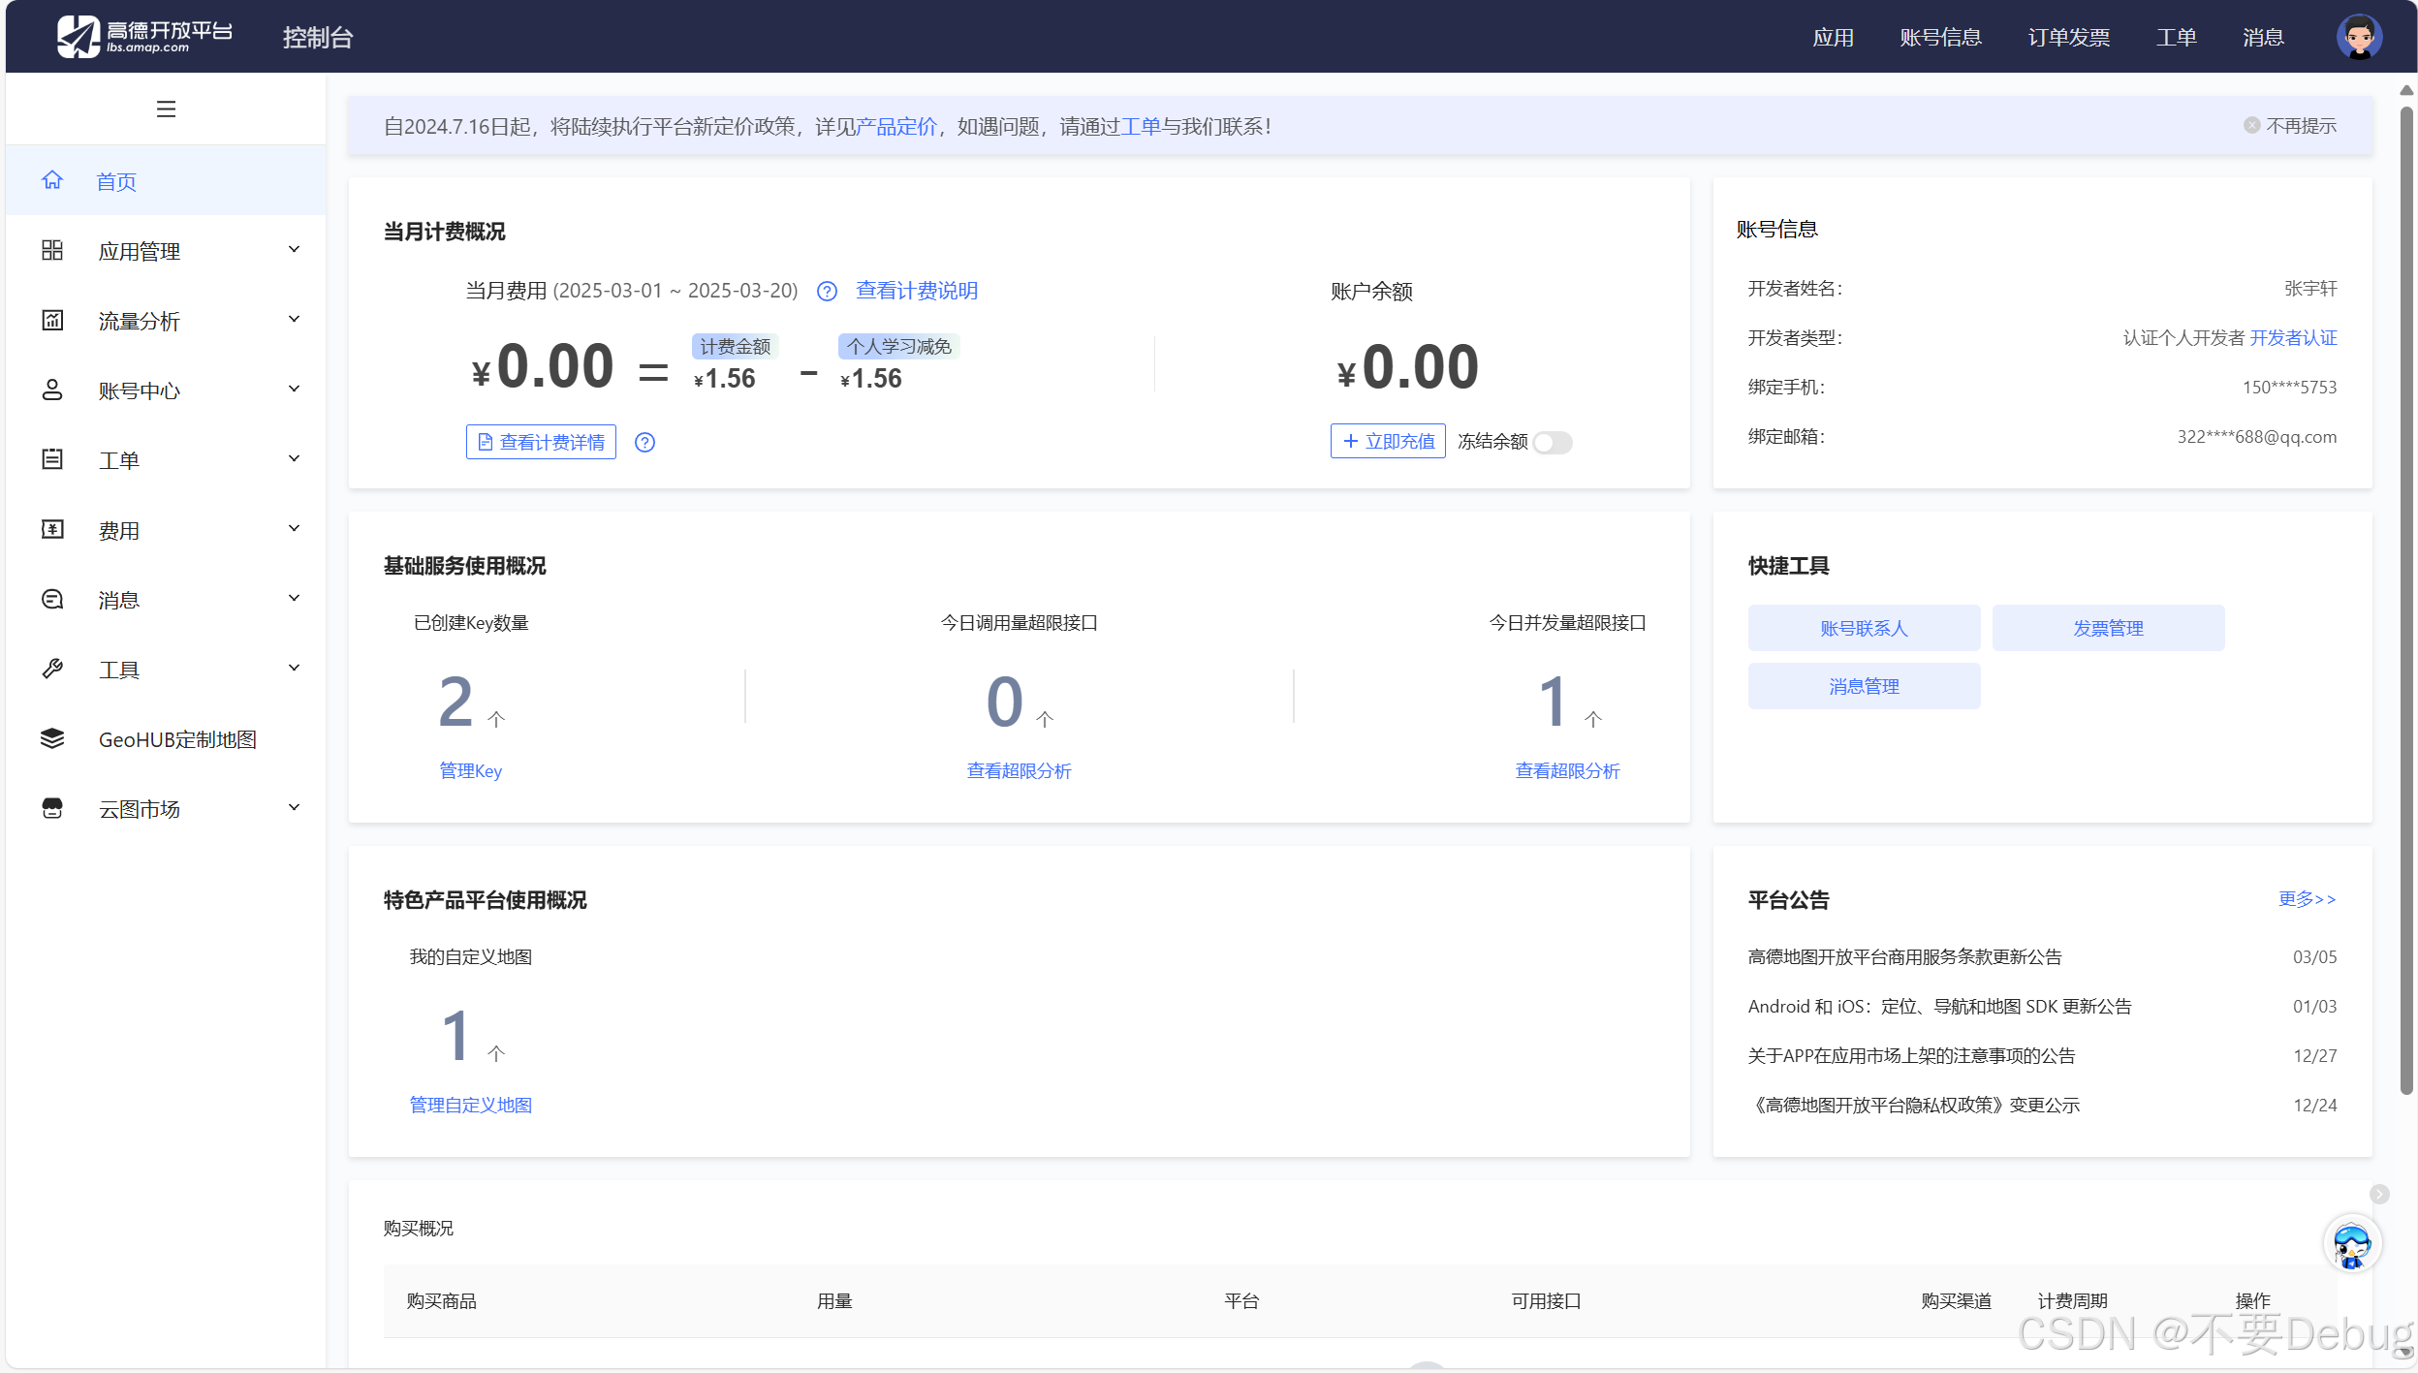
Task: Click the page vertical scrollbar
Action: click(x=2405, y=601)
